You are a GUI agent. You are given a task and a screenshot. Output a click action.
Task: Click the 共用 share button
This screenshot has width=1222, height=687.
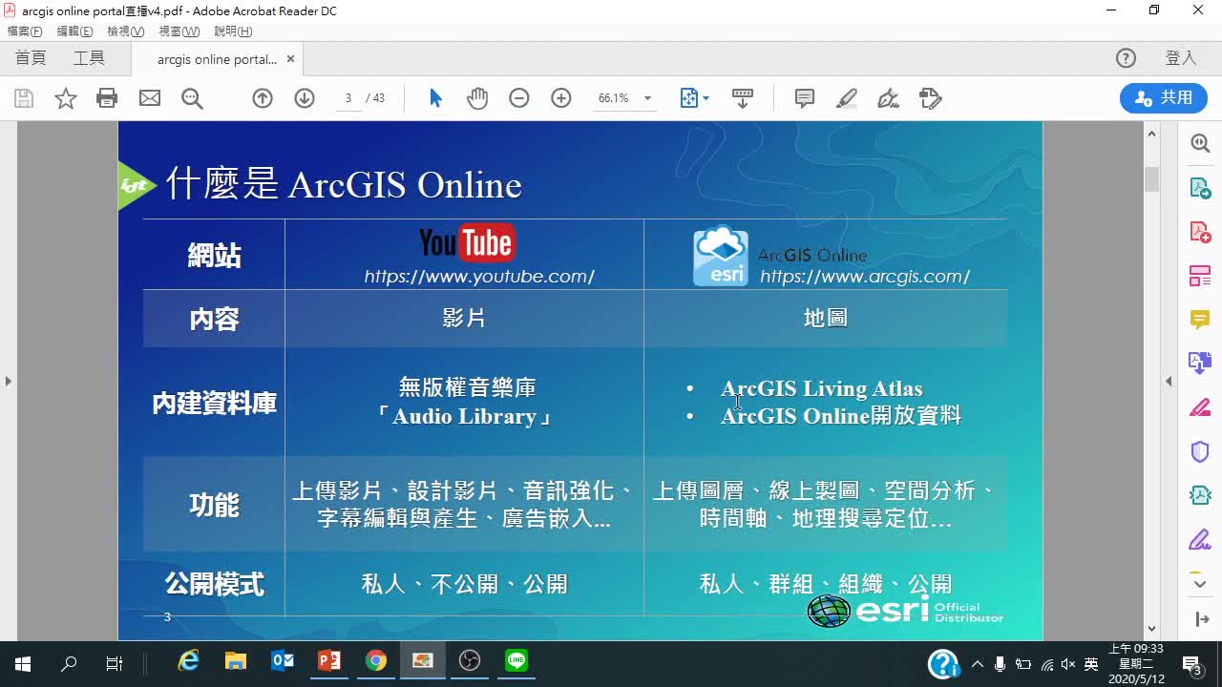pos(1163,98)
